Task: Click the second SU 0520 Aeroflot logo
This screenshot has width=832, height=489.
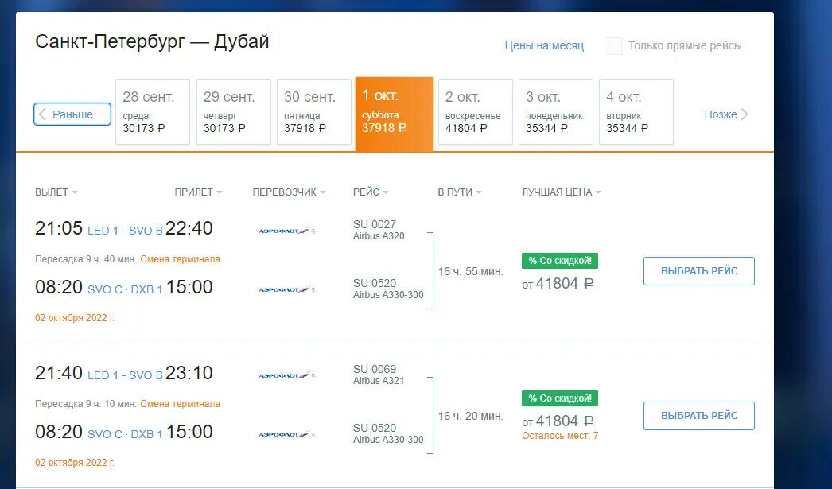Action: [287, 434]
